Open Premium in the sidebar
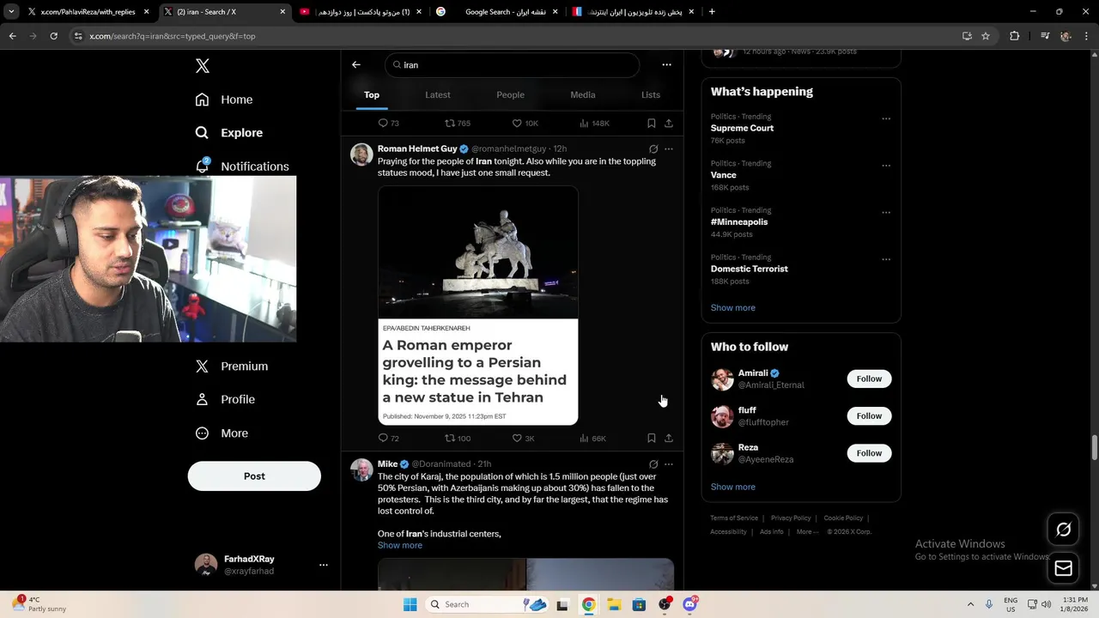 [x=232, y=367]
